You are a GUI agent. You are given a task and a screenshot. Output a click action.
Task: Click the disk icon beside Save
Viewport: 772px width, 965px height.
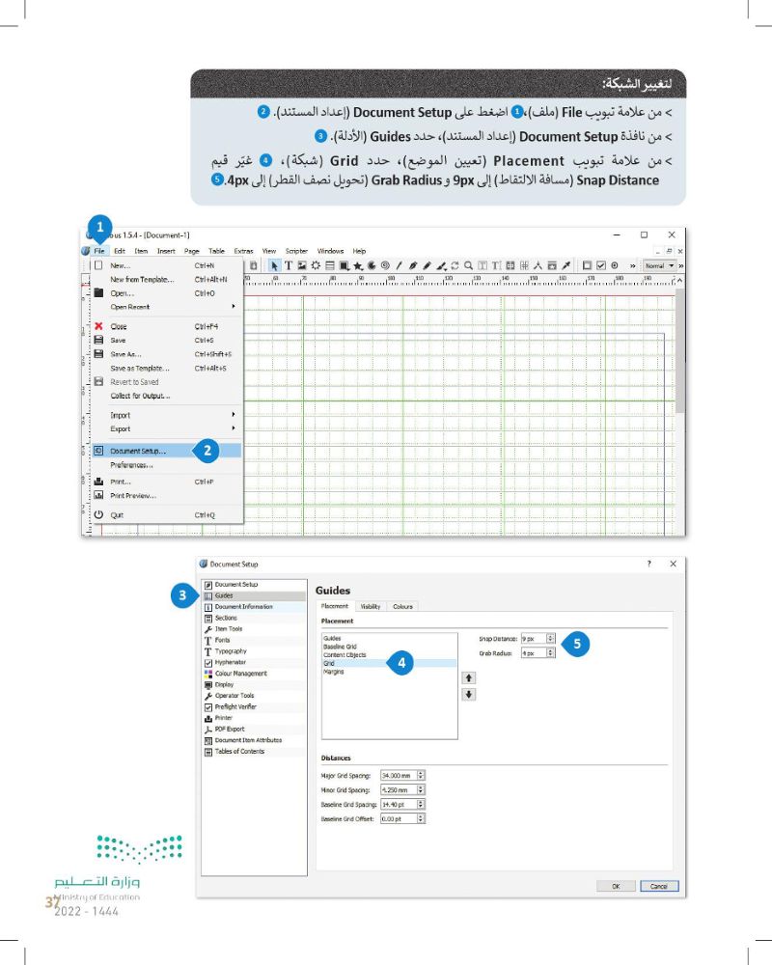98,341
